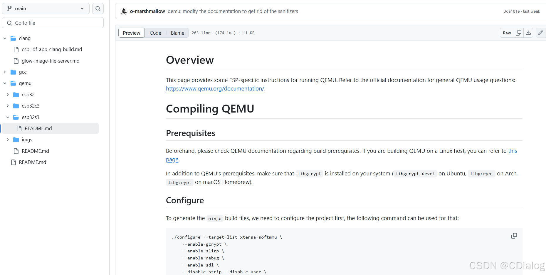Copy the configure command code block
Image resolution: width=546 pixels, height=275 pixels.
[514, 236]
